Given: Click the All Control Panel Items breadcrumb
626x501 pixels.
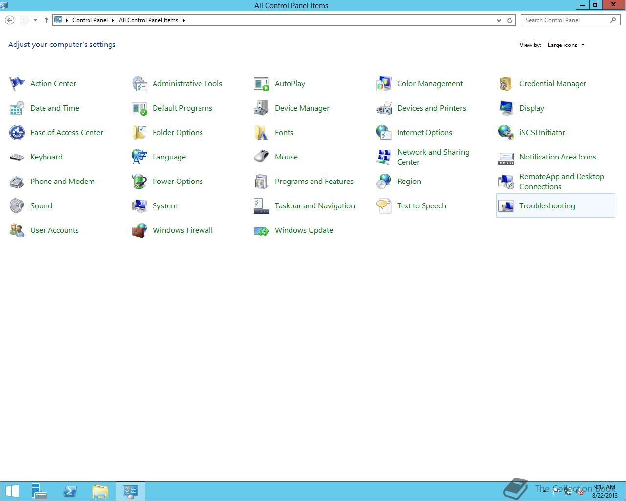Looking at the screenshot, I should point(148,20).
